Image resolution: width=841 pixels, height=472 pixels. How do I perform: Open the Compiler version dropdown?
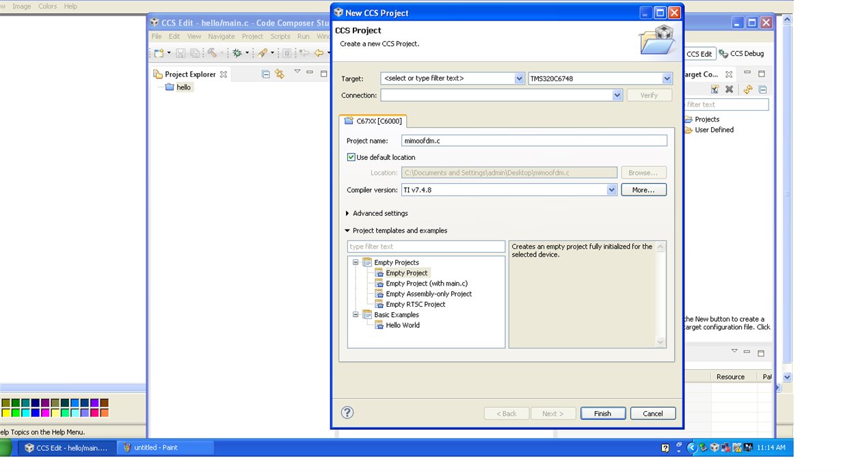(612, 190)
